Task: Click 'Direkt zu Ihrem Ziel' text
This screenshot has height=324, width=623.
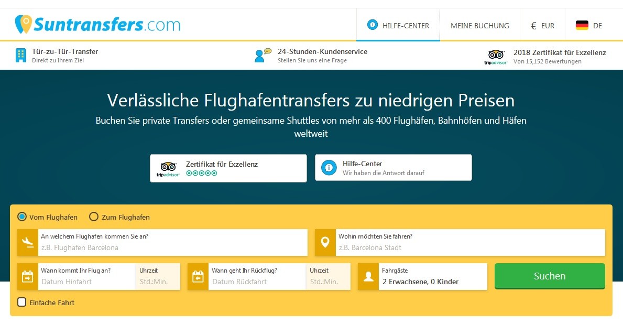Action: click(58, 60)
